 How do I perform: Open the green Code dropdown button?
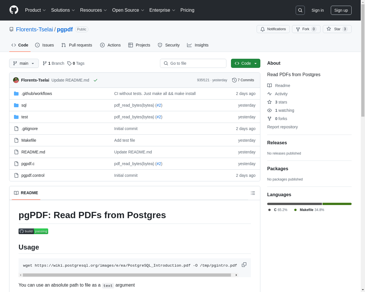coord(246,63)
